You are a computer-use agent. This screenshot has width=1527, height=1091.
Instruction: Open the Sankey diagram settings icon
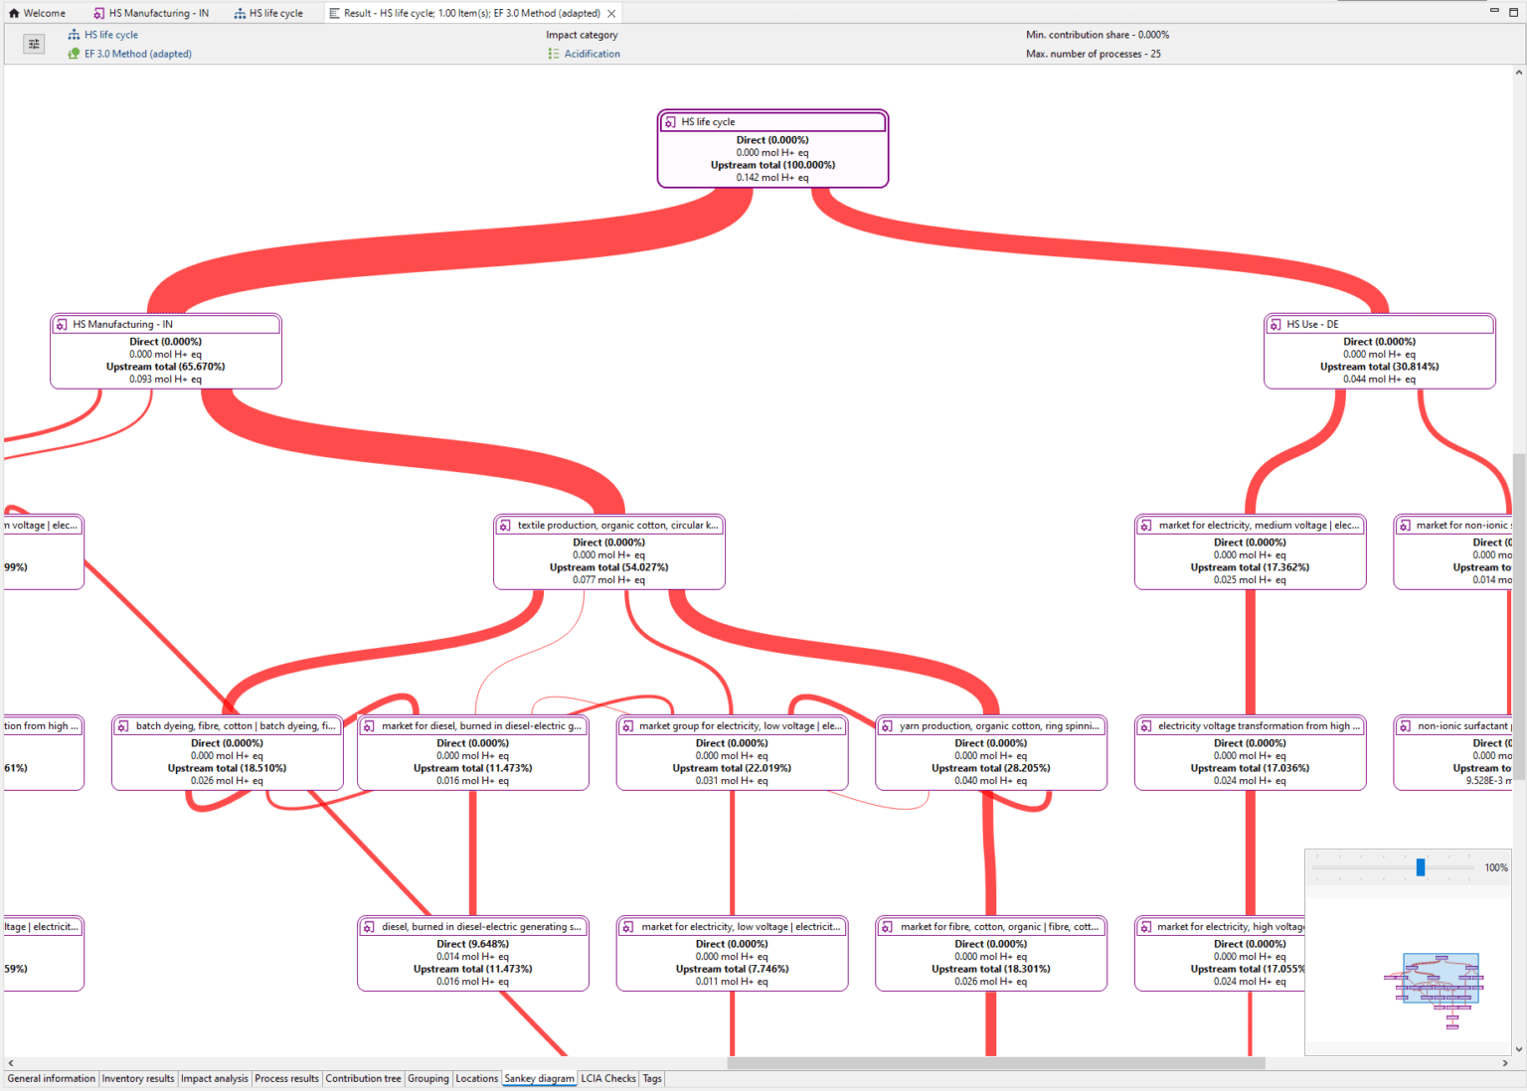pyautogui.click(x=34, y=44)
